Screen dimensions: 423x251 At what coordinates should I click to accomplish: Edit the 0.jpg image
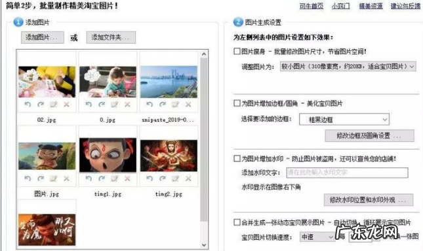[x=114, y=105]
